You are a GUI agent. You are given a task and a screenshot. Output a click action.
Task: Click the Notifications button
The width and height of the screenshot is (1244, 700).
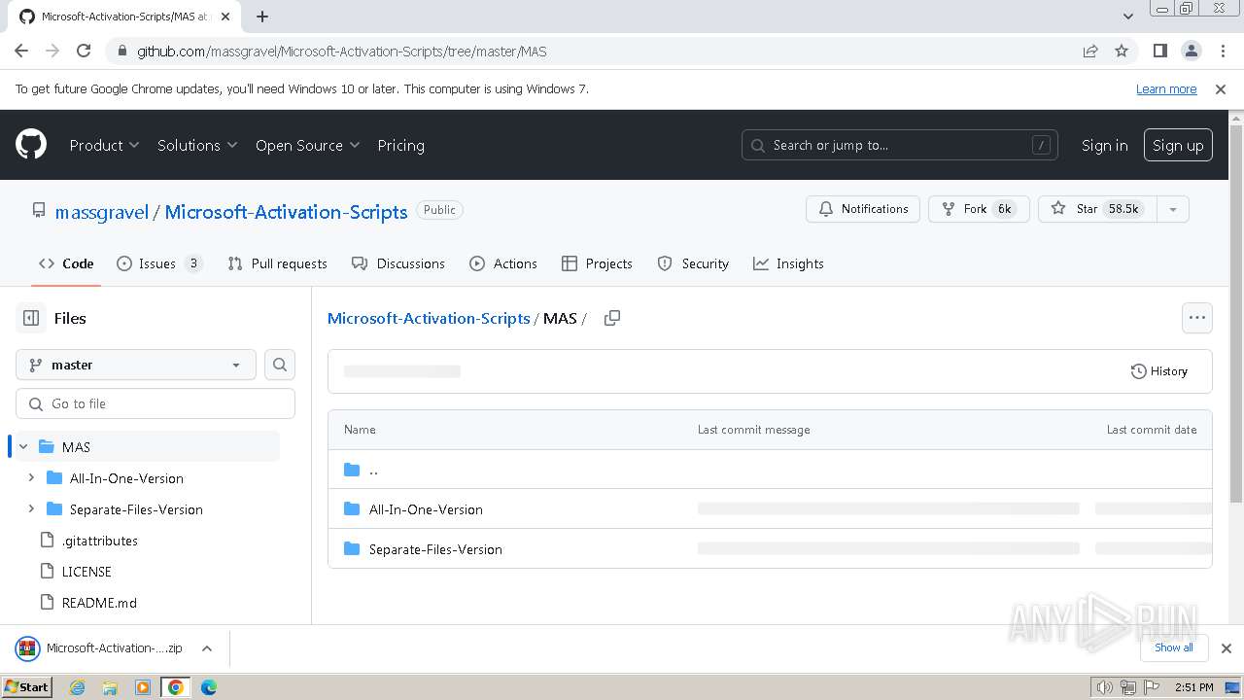(863, 209)
